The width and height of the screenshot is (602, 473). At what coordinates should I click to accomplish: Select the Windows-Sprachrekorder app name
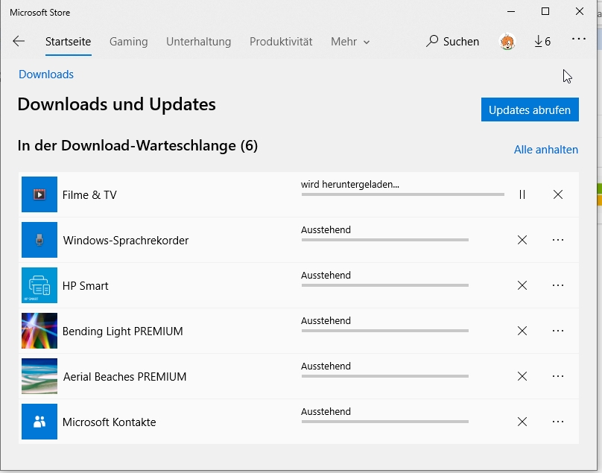pyautogui.click(x=126, y=241)
